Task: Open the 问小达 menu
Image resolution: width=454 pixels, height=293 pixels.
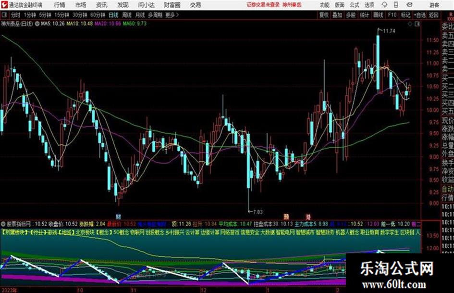Action: 146,5
